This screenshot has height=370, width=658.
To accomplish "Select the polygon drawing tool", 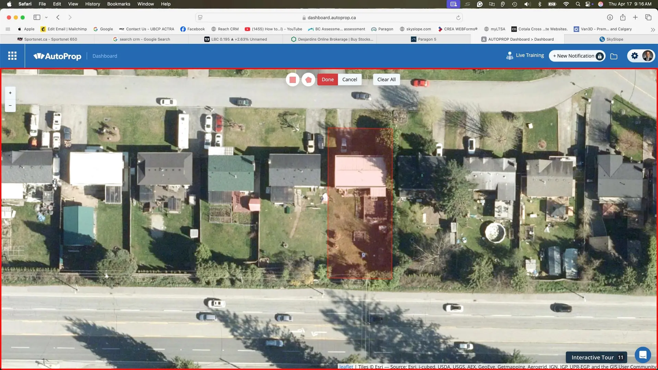I will [308, 79].
